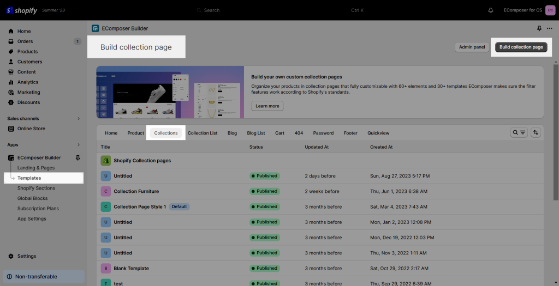Click the Analytics bar chart icon
The height and width of the screenshot is (286, 559).
(11, 82)
